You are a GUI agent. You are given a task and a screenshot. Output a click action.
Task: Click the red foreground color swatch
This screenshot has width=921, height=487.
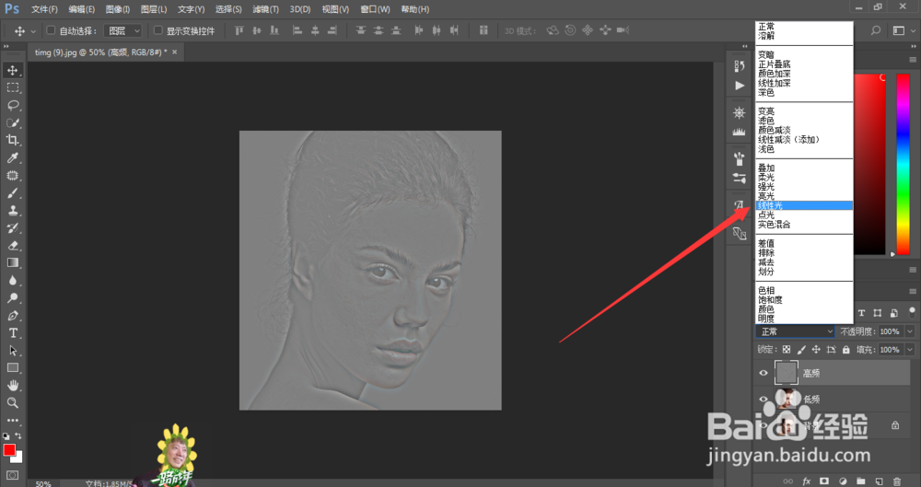click(x=9, y=450)
